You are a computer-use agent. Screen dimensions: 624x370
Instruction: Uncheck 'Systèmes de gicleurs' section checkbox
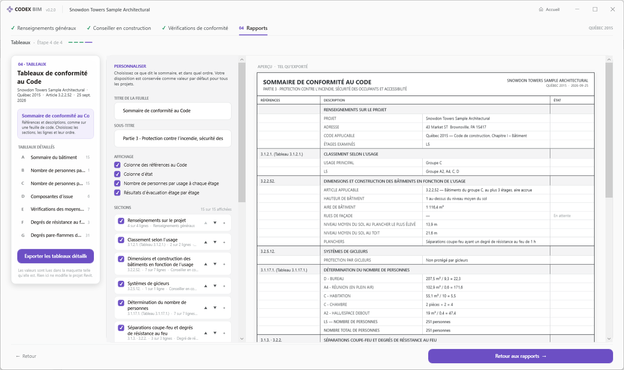[121, 284]
